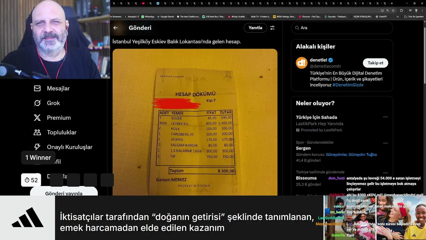Open more options for Türkiye İçin Sahada
The height and width of the screenshot is (240, 426).
click(385, 117)
